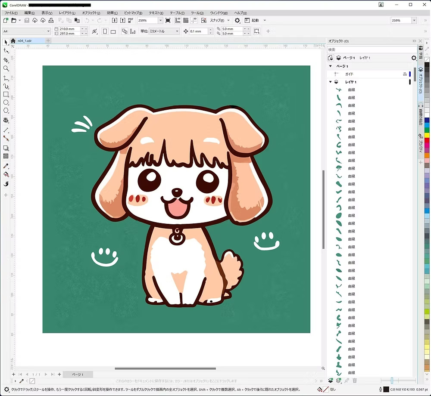Open the ビットマップ menu
The image size is (431, 396).
click(132, 12)
